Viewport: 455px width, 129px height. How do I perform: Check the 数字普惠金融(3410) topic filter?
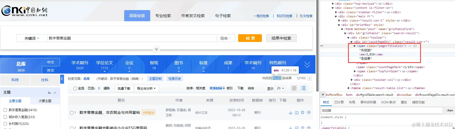coord(5,110)
